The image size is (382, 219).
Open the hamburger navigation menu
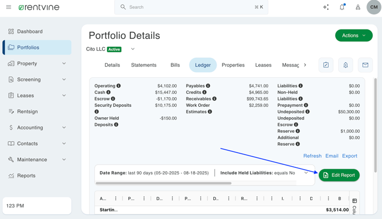(8, 7)
